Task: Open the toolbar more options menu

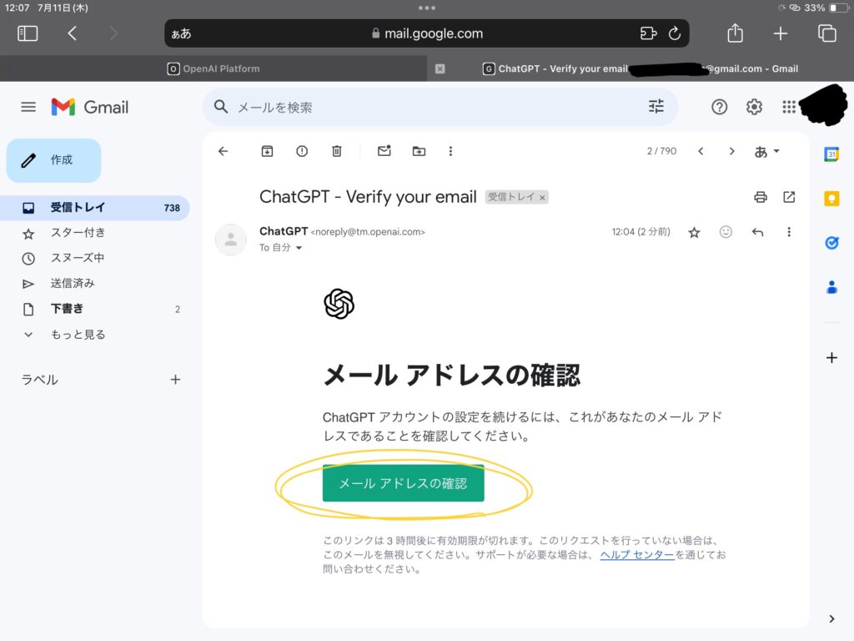Action: pyautogui.click(x=450, y=151)
